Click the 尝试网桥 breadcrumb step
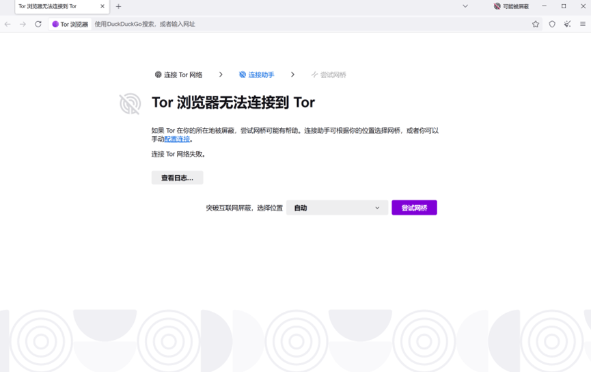 coord(329,75)
